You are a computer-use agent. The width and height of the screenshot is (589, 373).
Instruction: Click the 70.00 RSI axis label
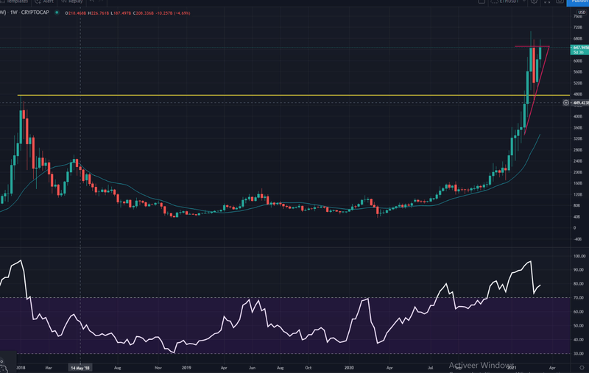579,297
